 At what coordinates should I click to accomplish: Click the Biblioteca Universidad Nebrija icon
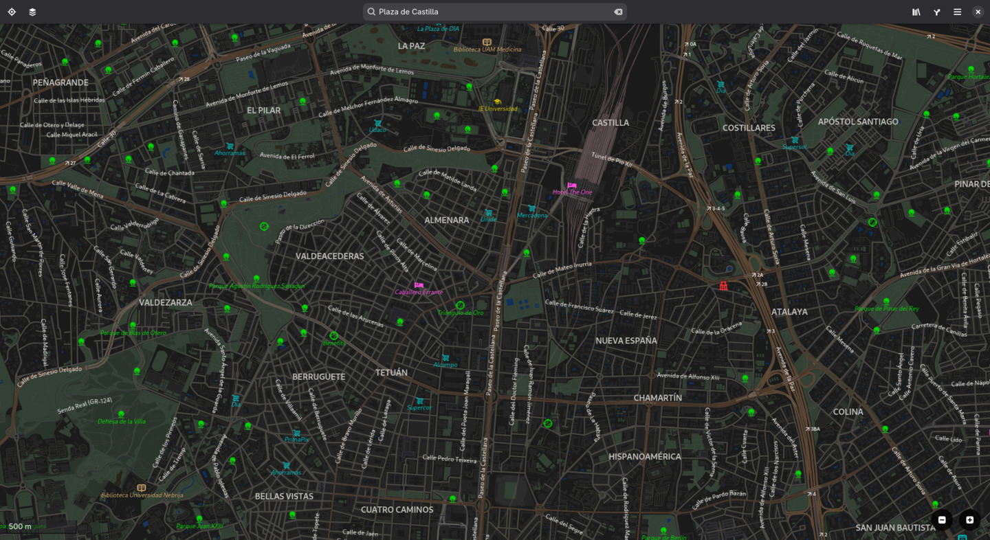pyautogui.click(x=142, y=488)
